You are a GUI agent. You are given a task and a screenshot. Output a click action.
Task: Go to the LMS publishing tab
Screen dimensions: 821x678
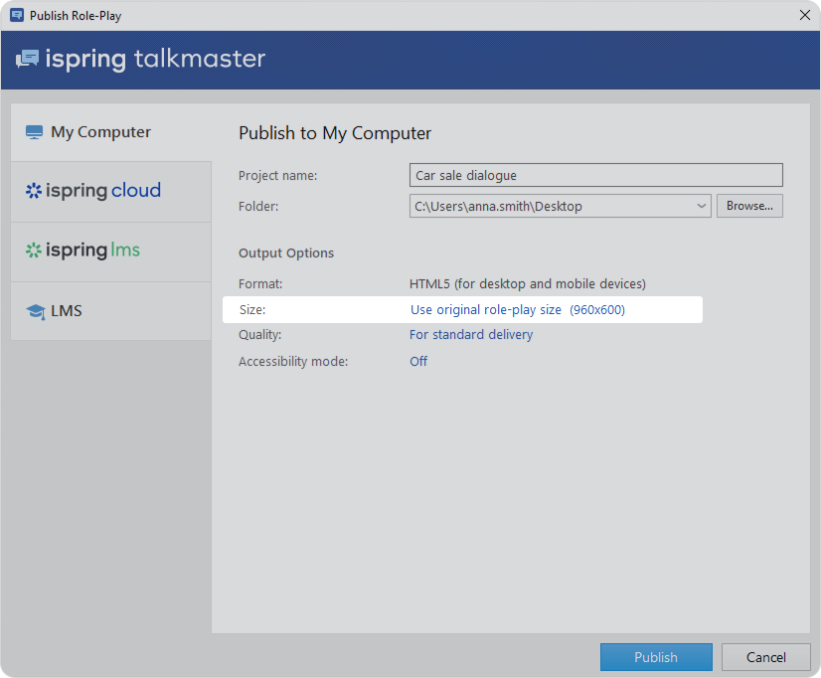(67, 311)
